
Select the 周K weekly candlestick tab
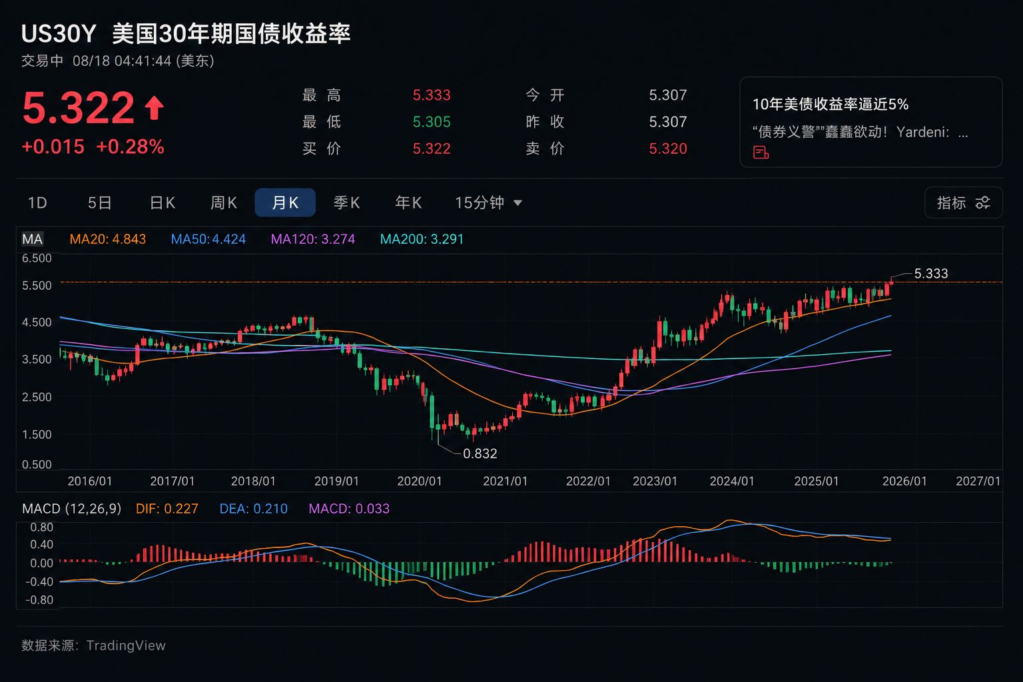224,202
